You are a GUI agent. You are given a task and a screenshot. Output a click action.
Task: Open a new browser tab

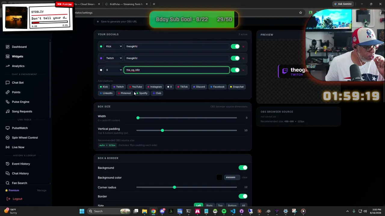[x=154, y=4]
